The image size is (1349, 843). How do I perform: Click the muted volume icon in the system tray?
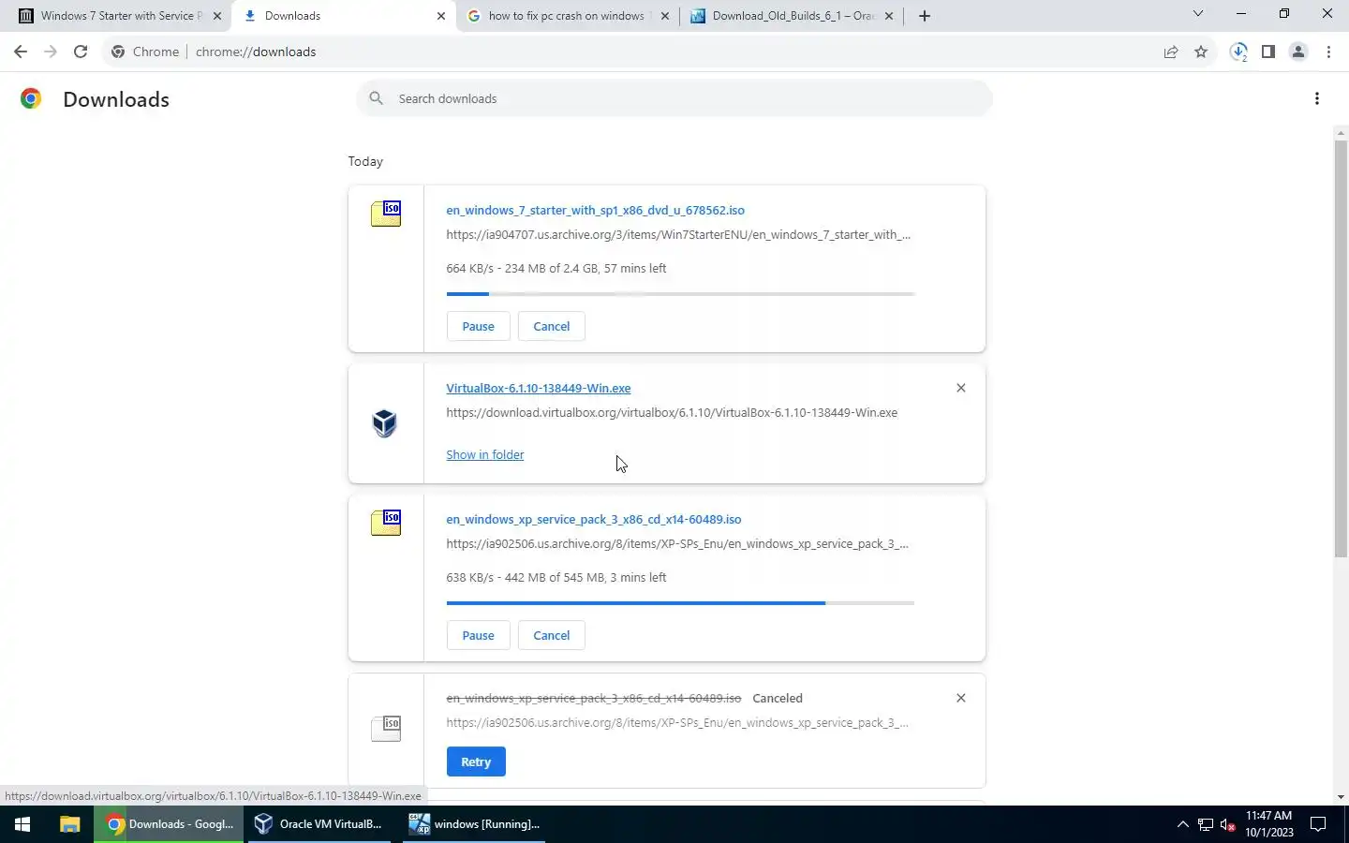1228,825
